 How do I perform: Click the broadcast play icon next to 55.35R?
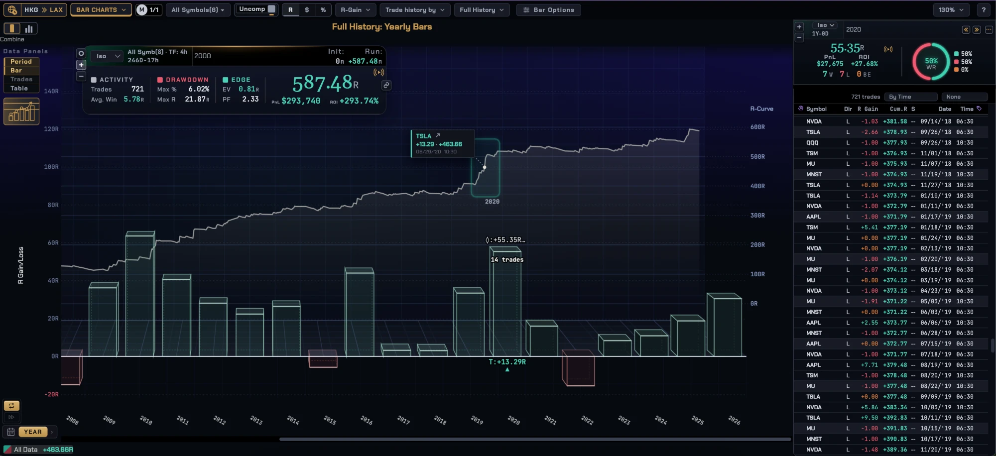888,49
